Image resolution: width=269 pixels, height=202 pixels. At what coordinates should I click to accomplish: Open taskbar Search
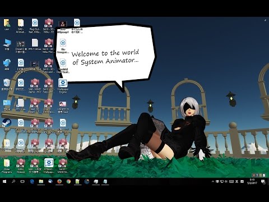pos(13,181)
